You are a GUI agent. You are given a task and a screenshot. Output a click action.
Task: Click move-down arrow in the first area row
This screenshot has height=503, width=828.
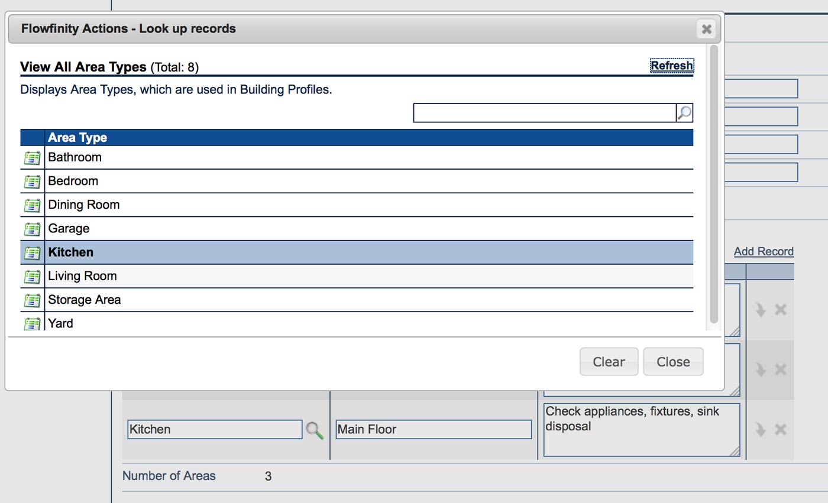coord(761,309)
